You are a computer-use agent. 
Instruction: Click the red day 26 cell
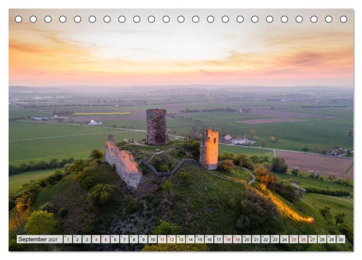click(303, 239)
